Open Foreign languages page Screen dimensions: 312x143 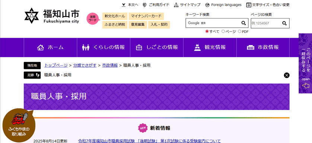click(x=226, y=5)
